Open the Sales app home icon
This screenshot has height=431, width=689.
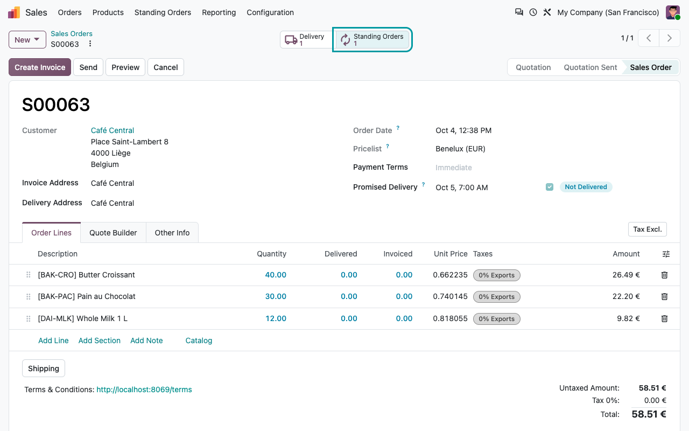pyautogui.click(x=14, y=12)
